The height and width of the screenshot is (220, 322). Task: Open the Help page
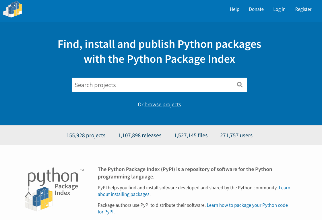(x=234, y=9)
